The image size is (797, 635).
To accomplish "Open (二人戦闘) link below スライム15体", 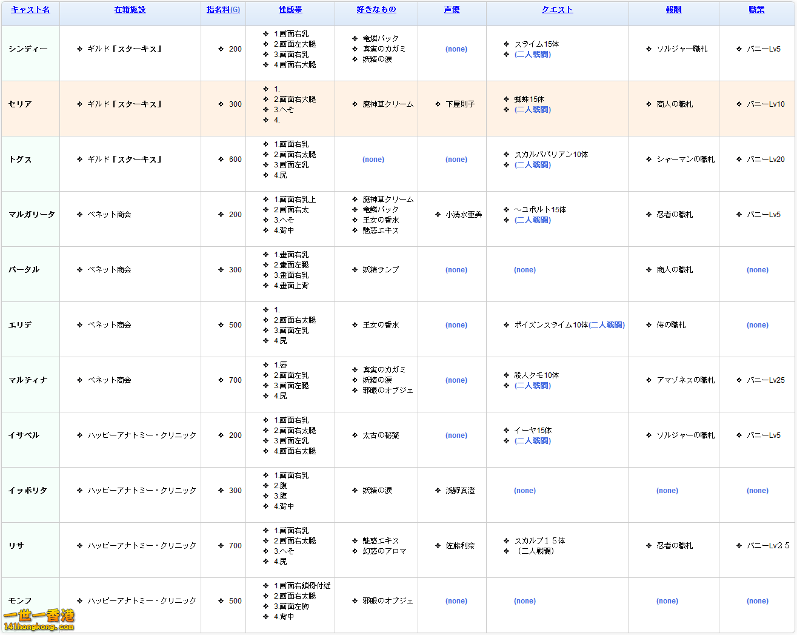I will click(533, 54).
